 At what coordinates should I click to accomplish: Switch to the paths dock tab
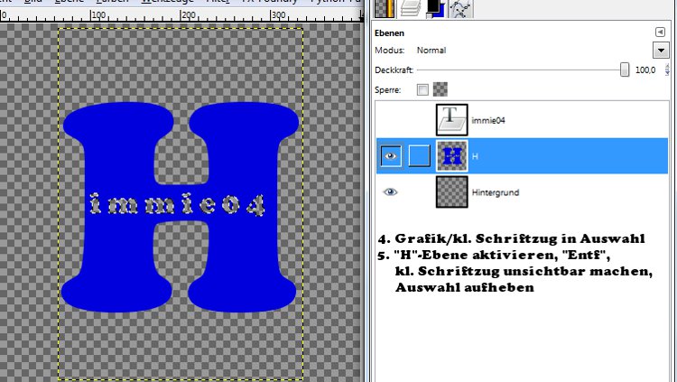point(459,9)
